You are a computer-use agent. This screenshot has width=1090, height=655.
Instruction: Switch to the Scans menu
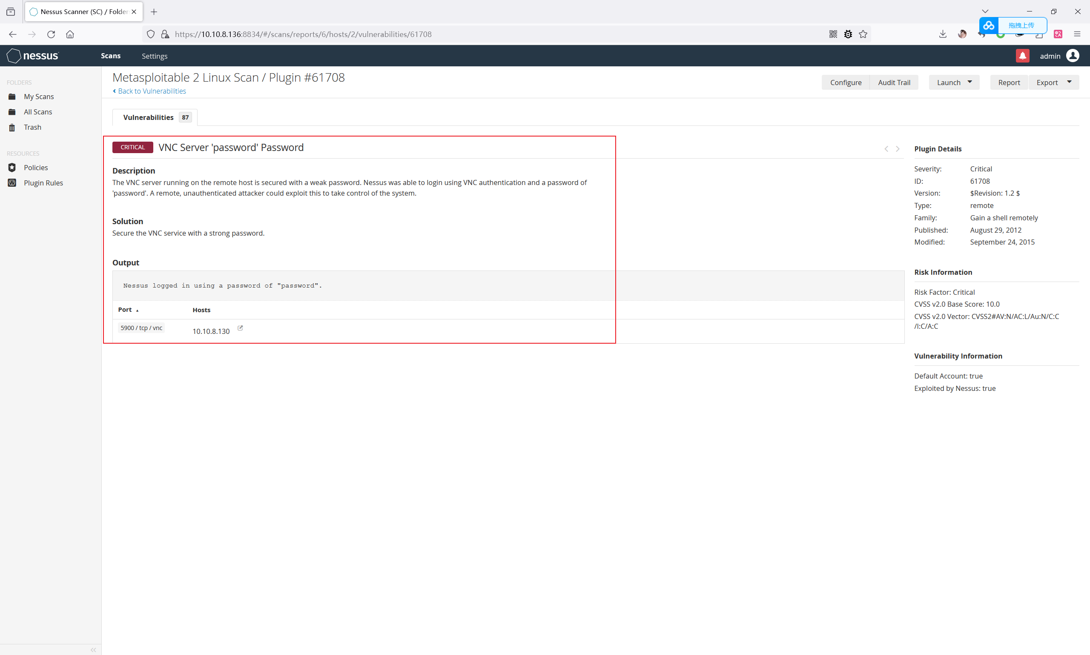pos(110,56)
